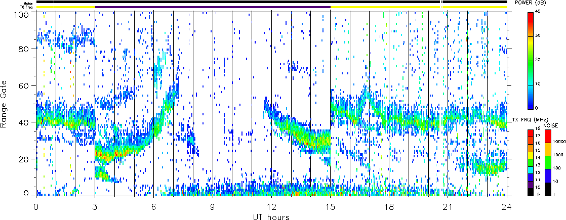Click the '3' tick on the UT hours axis

tap(95, 207)
